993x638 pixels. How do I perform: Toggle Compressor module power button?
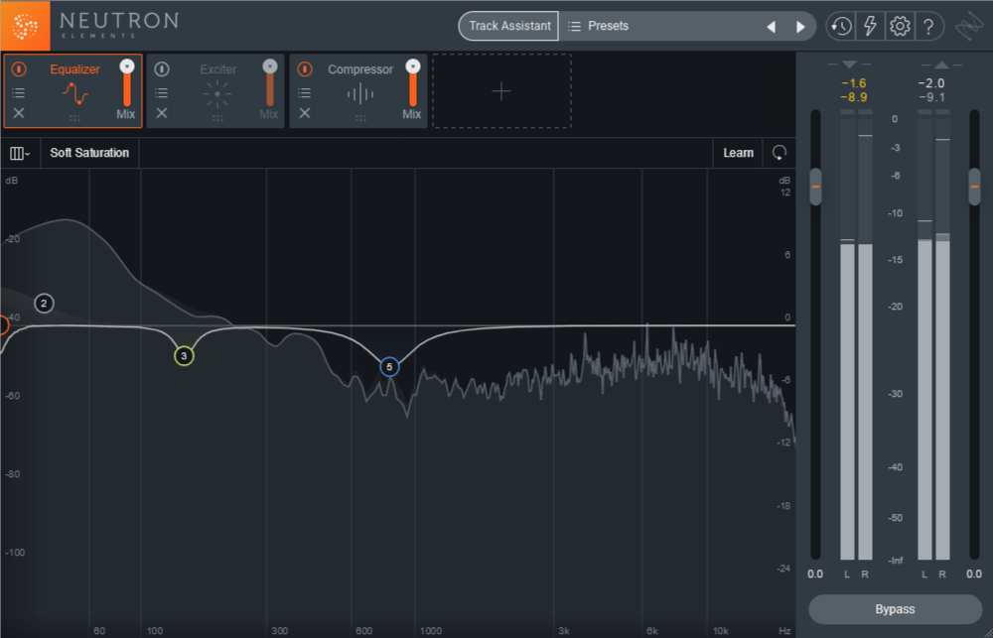click(305, 68)
